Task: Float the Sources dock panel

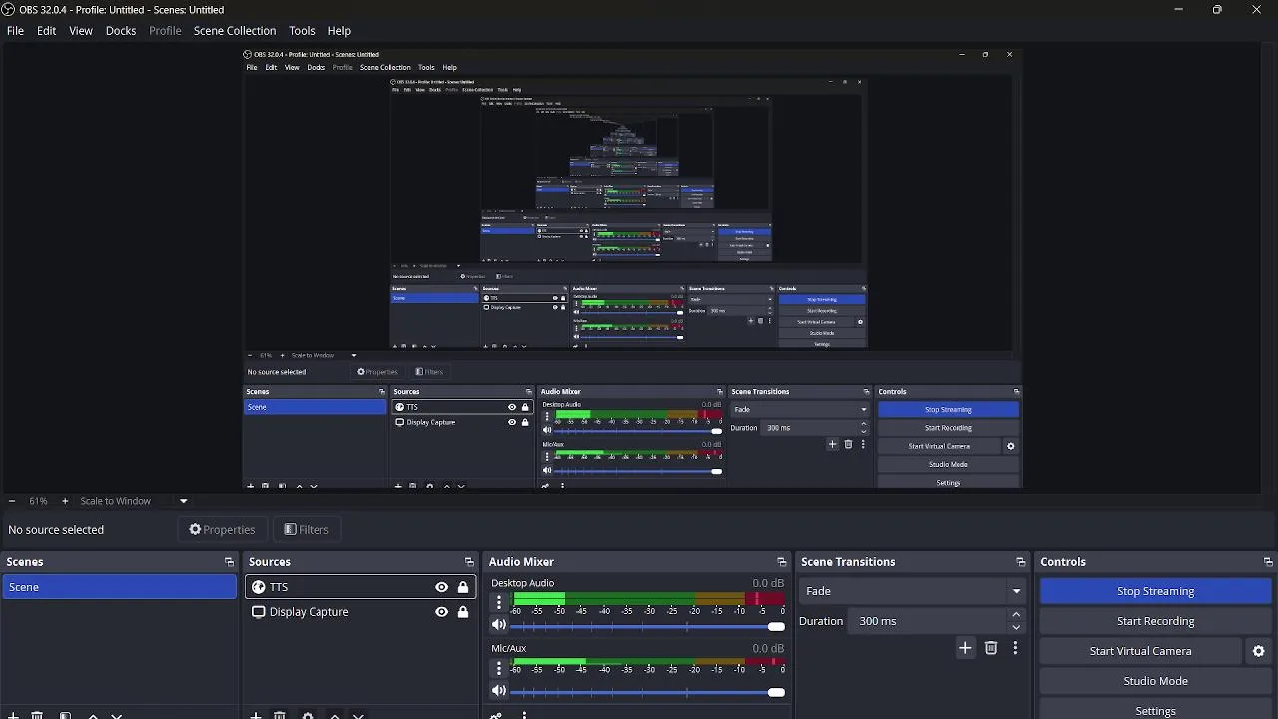Action: (x=469, y=562)
